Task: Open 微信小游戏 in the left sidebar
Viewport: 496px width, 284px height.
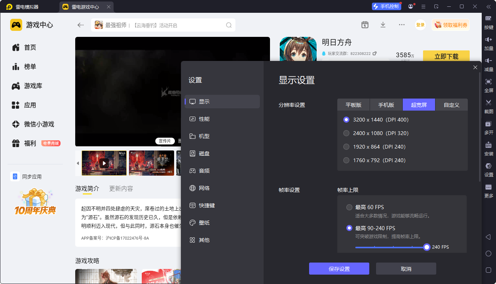Action: point(33,124)
